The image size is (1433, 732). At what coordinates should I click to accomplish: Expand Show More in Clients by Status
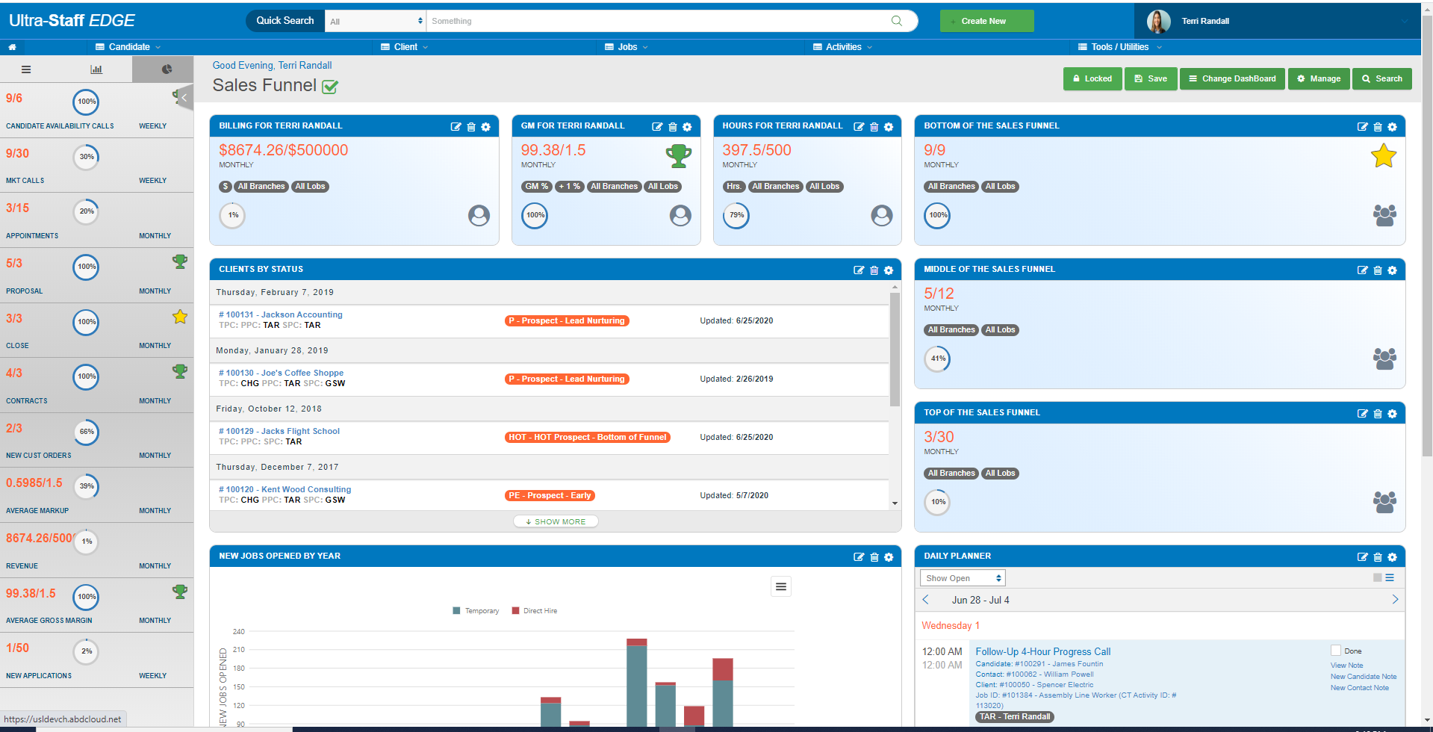click(556, 521)
